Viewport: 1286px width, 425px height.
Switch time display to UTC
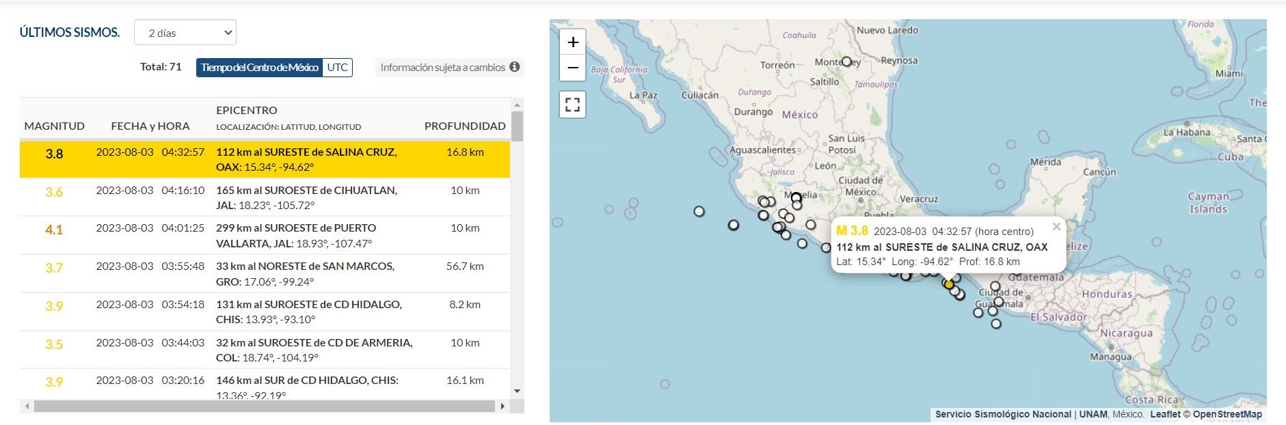337,67
